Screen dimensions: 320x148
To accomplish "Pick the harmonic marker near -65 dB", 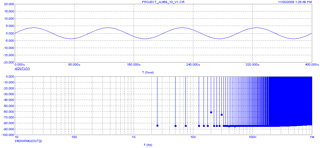I will 222,115.
